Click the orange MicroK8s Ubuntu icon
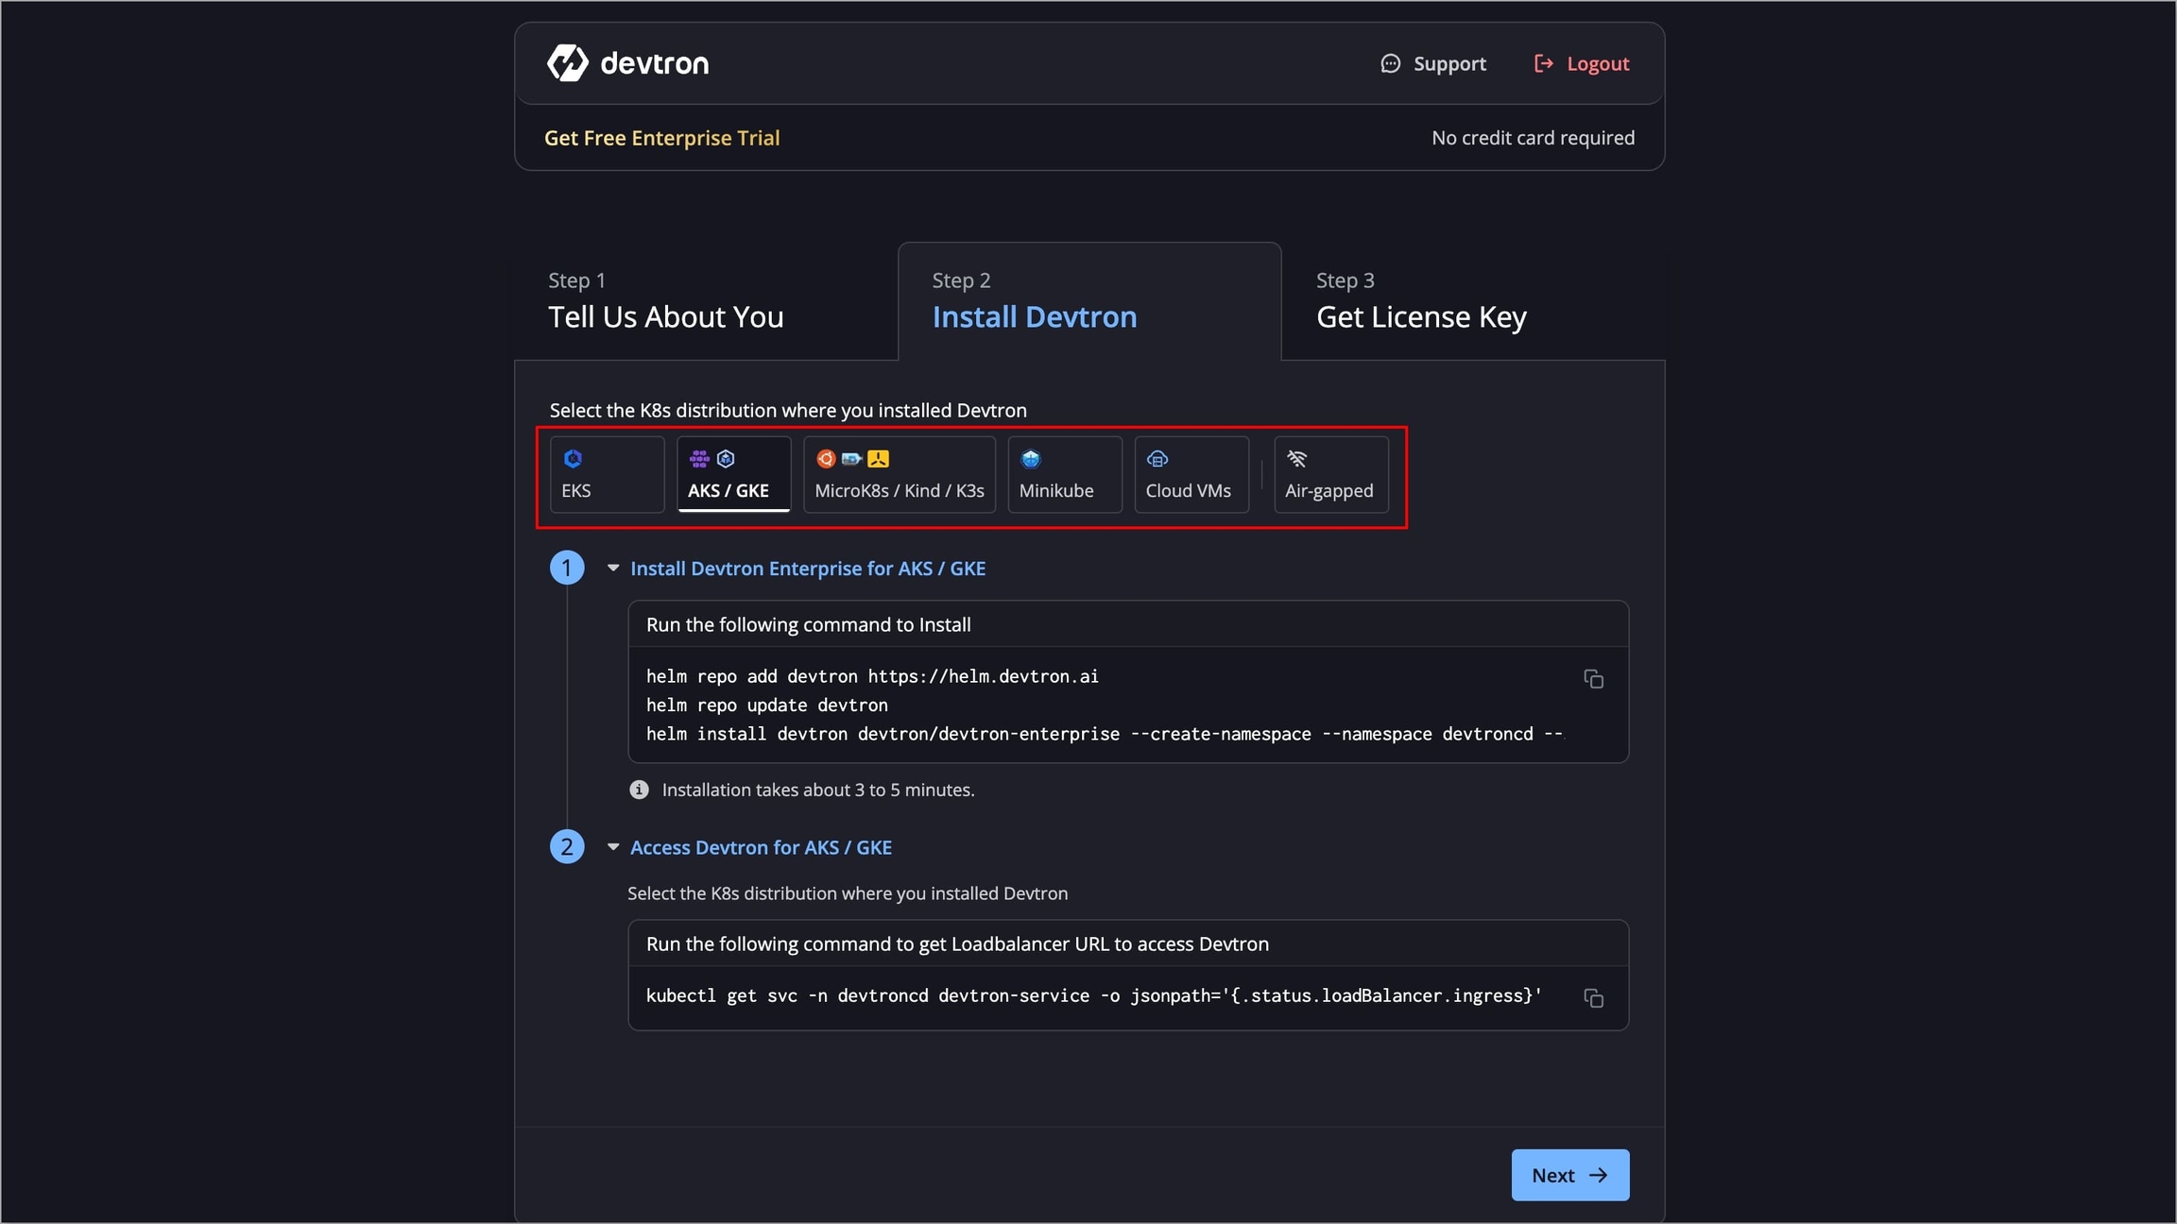2177x1224 pixels. pos(826,459)
